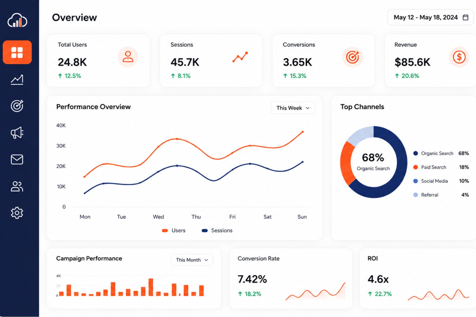Click the Top Channels heading
This screenshot has height=317, width=476.
tap(362, 107)
